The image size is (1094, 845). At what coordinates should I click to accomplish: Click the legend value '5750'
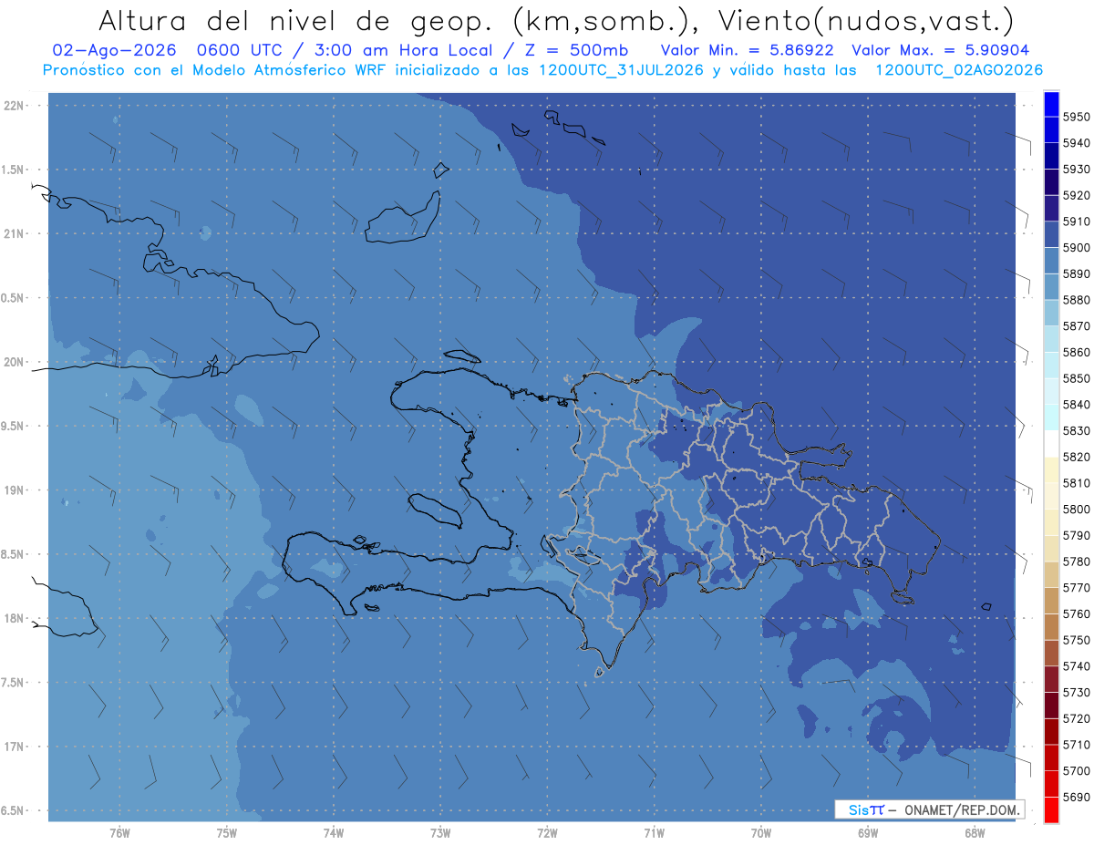[x=1077, y=640]
